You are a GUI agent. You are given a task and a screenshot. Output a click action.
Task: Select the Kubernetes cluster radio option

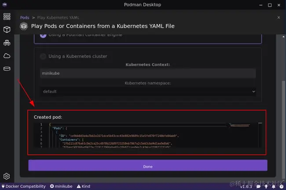(43, 56)
